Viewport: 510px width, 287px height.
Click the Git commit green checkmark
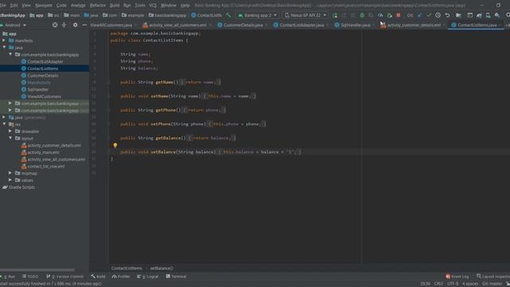[429, 15]
